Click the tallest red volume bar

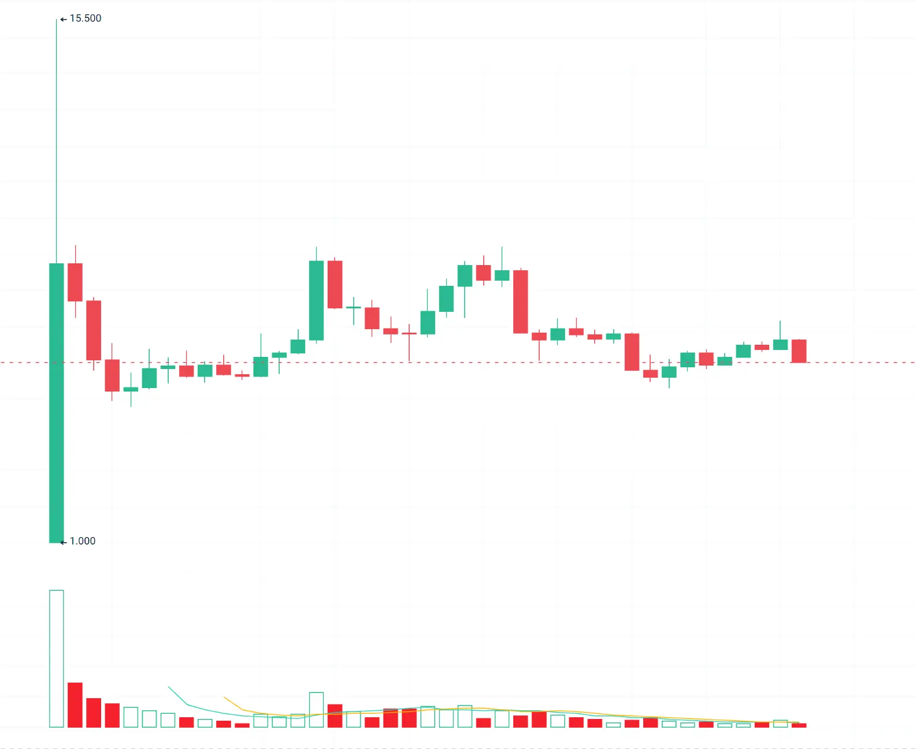[75, 705]
